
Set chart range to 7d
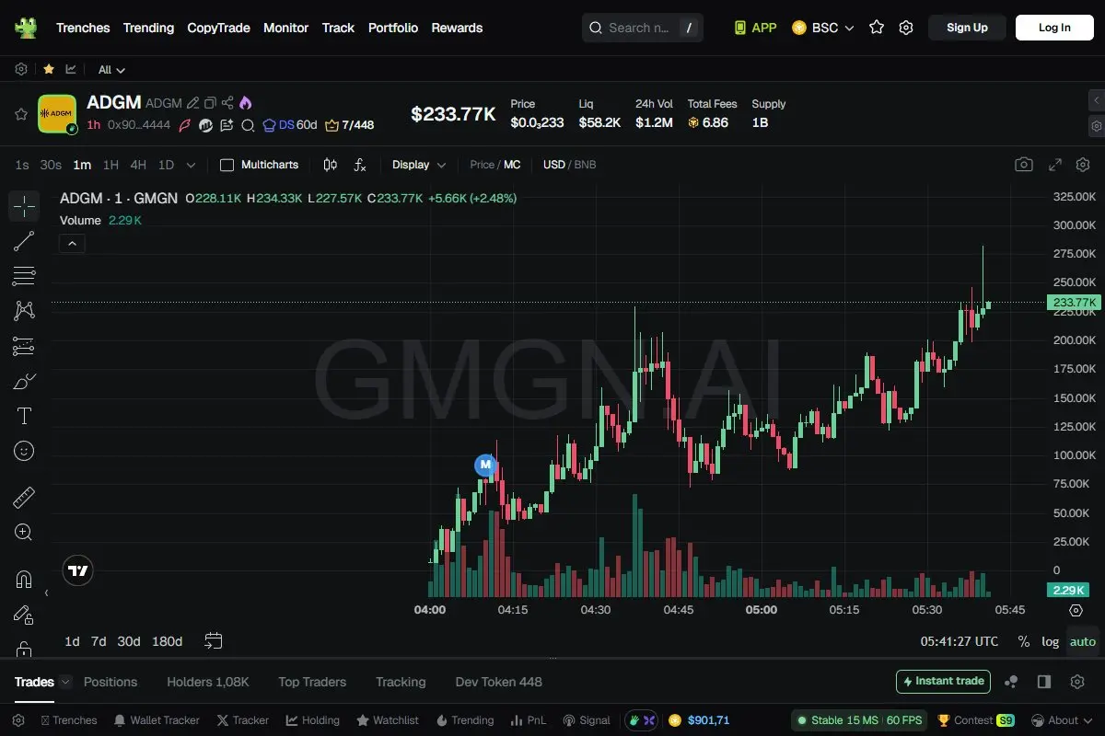(x=99, y=641)
